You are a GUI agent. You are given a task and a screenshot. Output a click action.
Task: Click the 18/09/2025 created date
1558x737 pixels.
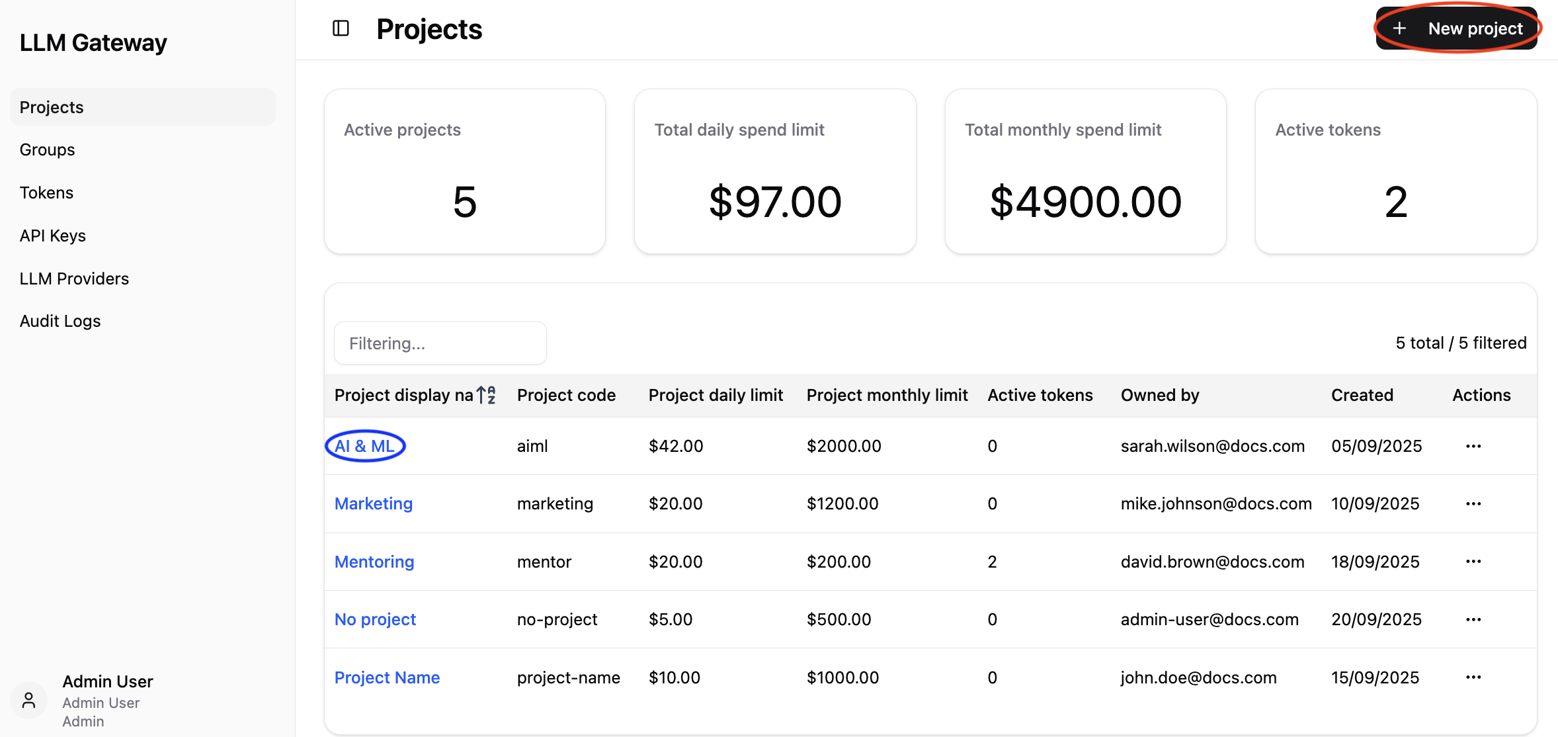(1375, 562)
